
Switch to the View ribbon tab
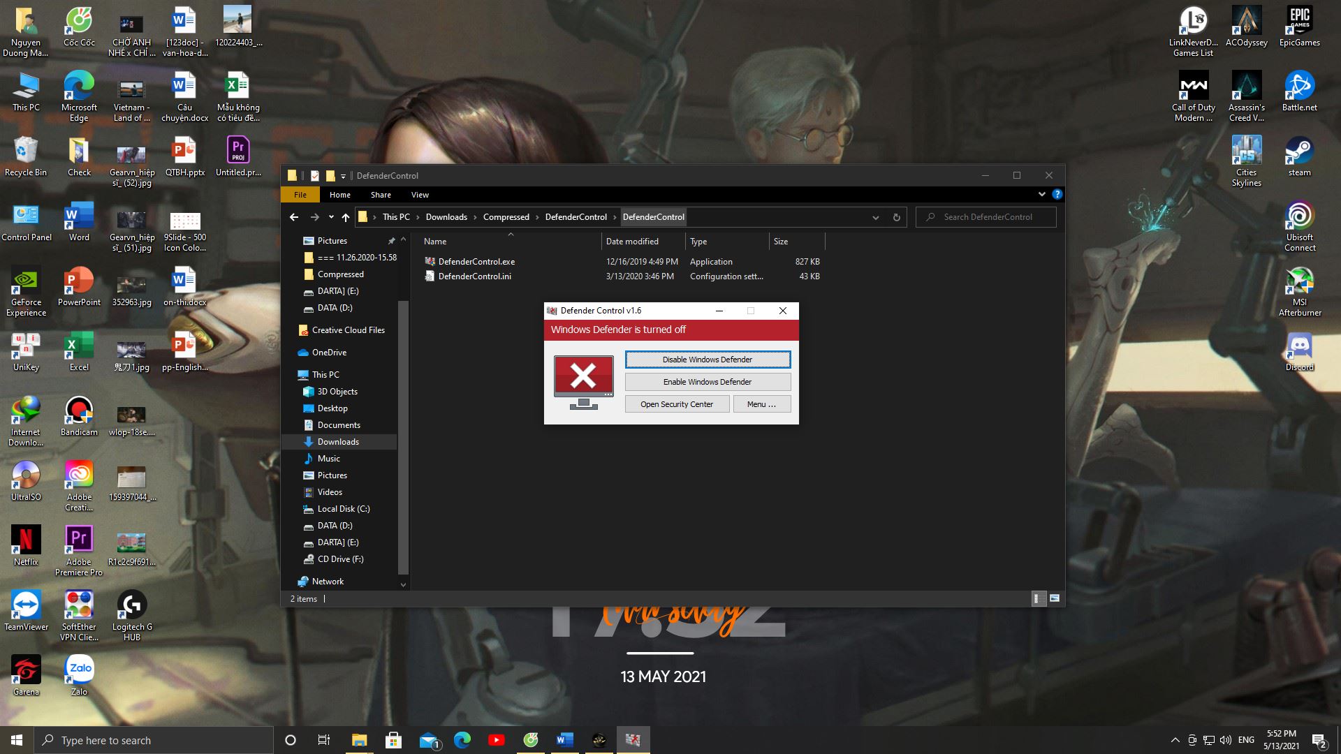coord(419,195)
